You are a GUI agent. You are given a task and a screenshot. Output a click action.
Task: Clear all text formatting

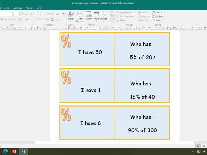click(x=31, y=14)
